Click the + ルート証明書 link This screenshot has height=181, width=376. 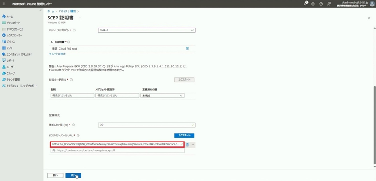pyautogui.click(x=57, y=54)
